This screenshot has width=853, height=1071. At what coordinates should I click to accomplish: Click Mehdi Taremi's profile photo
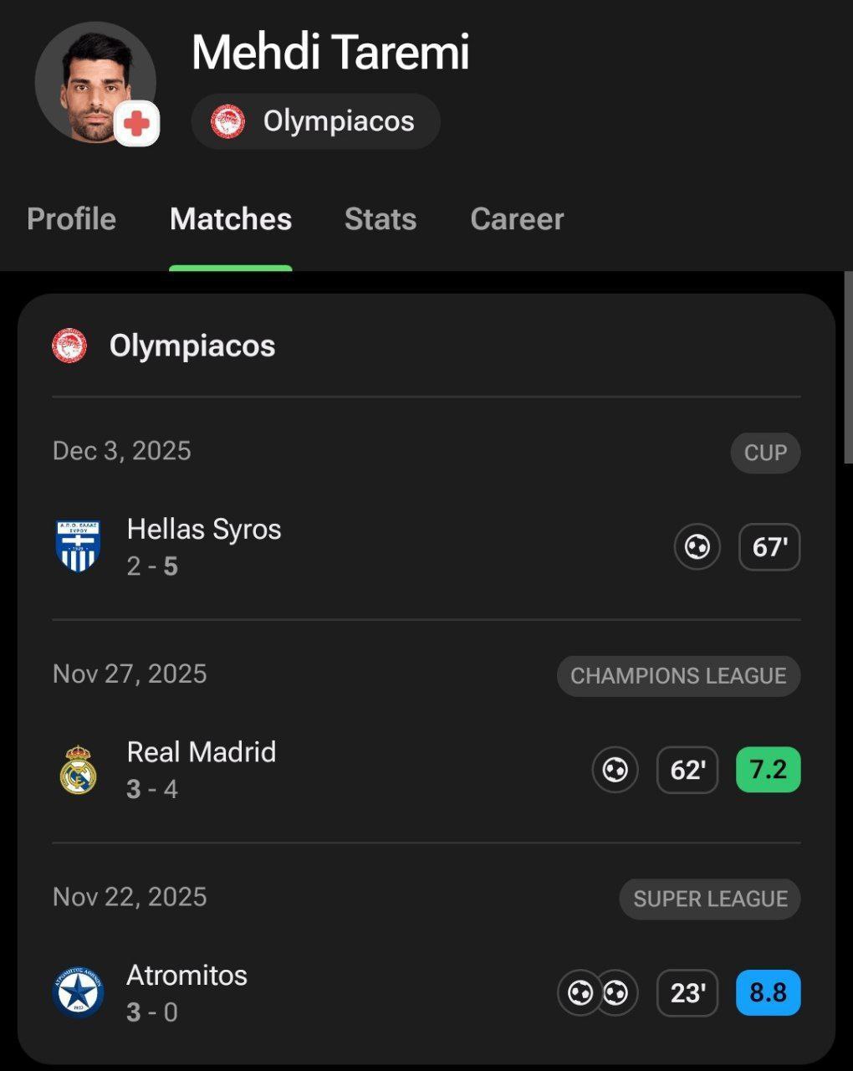coord(94,84)
